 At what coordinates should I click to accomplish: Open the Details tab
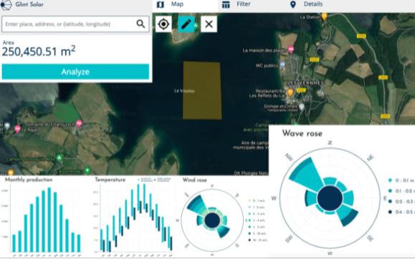pyautogui.click(x=306, y=4)
